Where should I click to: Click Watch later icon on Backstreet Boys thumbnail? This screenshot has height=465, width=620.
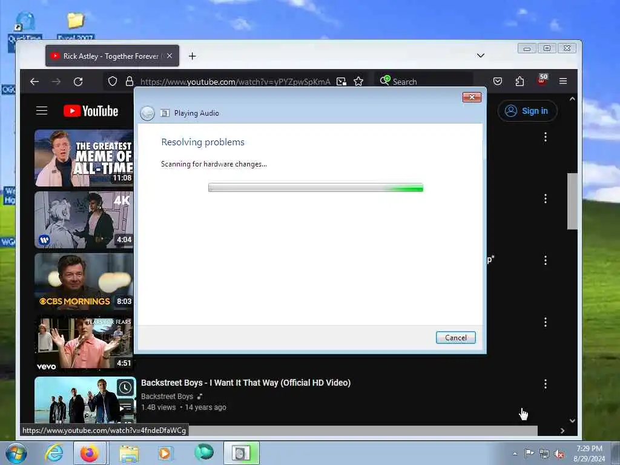coord(125,387)
